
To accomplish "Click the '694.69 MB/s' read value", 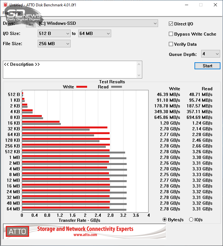I will (200, 117).
